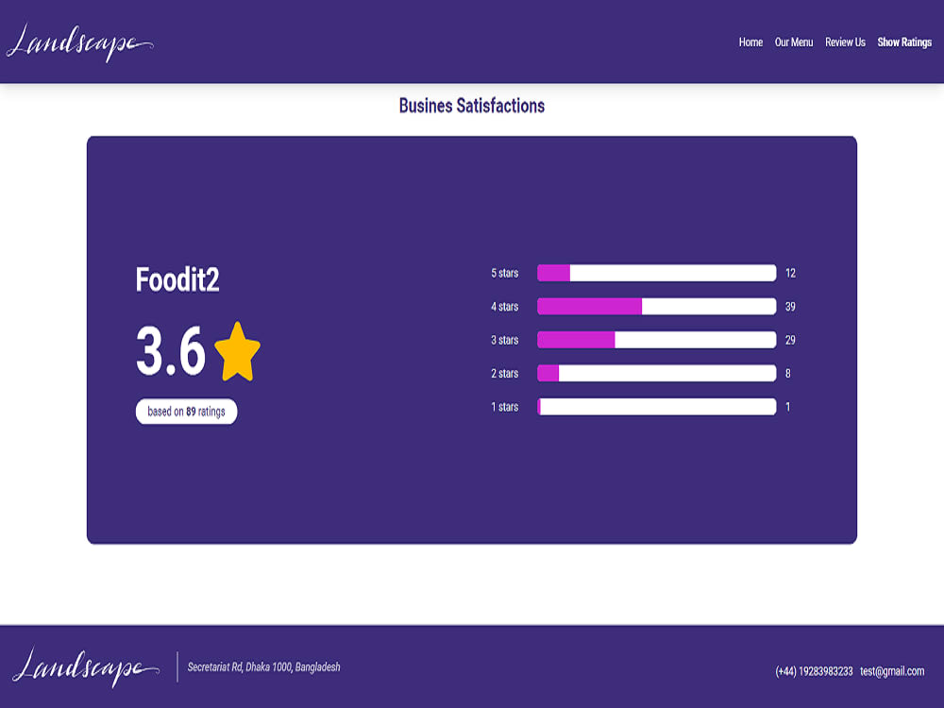Click the count 12 beside 5 stars
This screenshot has width=944, height=708.
[x=790, y=274]
